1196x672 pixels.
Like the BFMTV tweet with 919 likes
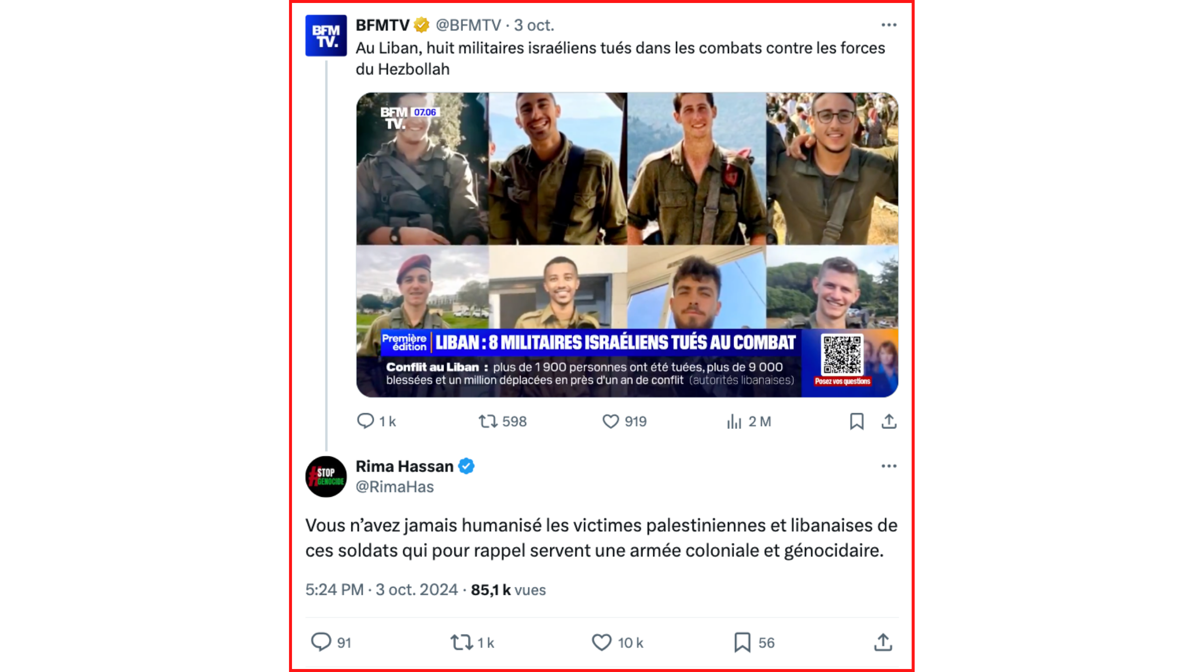(x=624, y=421)
